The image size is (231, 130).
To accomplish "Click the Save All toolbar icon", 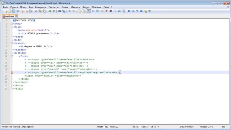I will pyautogui.click(x=18, y=11).
